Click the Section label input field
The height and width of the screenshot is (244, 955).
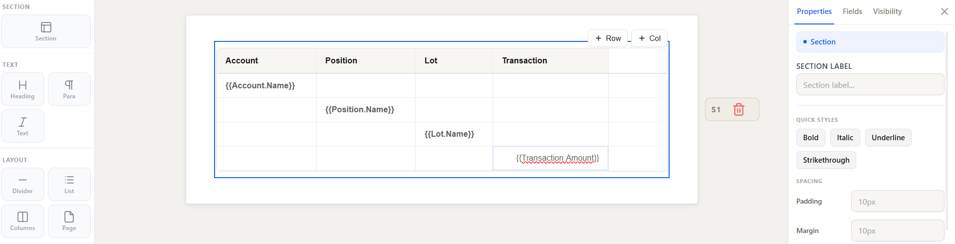pos(870,85)
